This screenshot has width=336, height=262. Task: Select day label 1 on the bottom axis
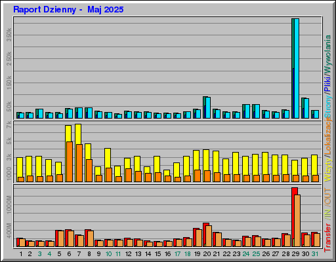pyautogui.click(x=21, y=254)
